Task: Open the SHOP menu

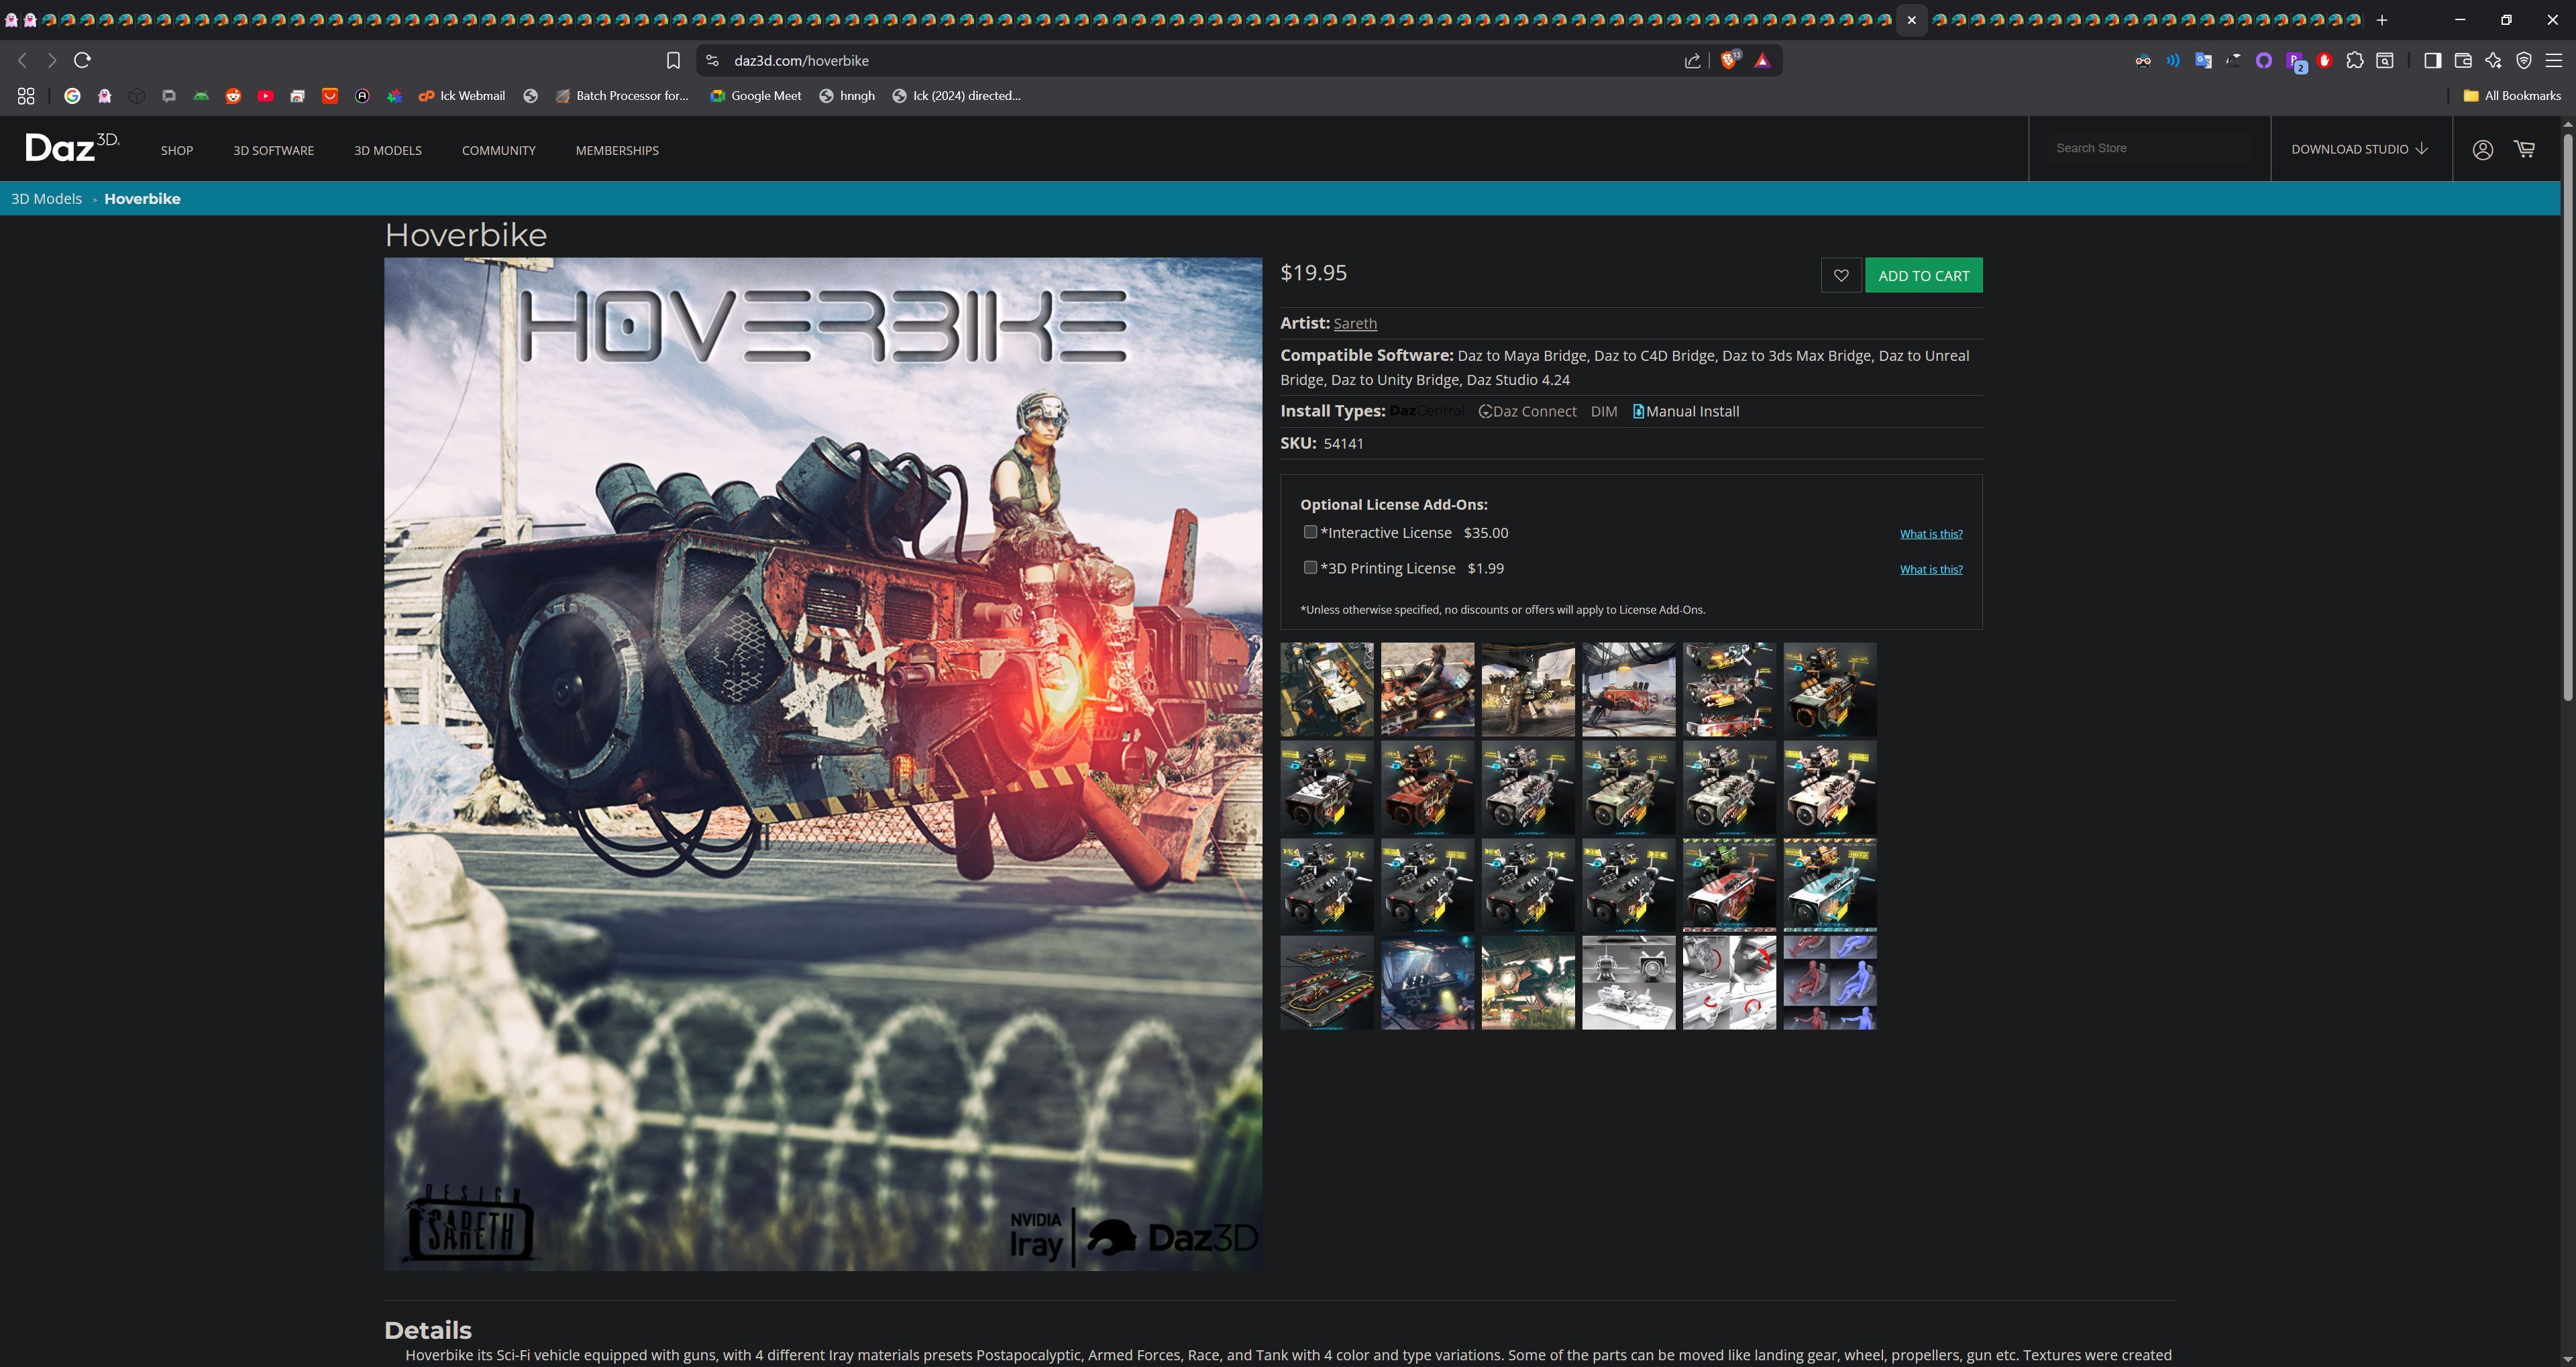Action: pyautogui.click(x=177, y=150)
